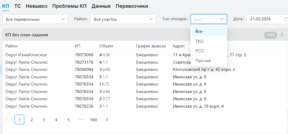
Task: Switch to the ТС tab
Action: pyautogui.click(x=18, y=6)
